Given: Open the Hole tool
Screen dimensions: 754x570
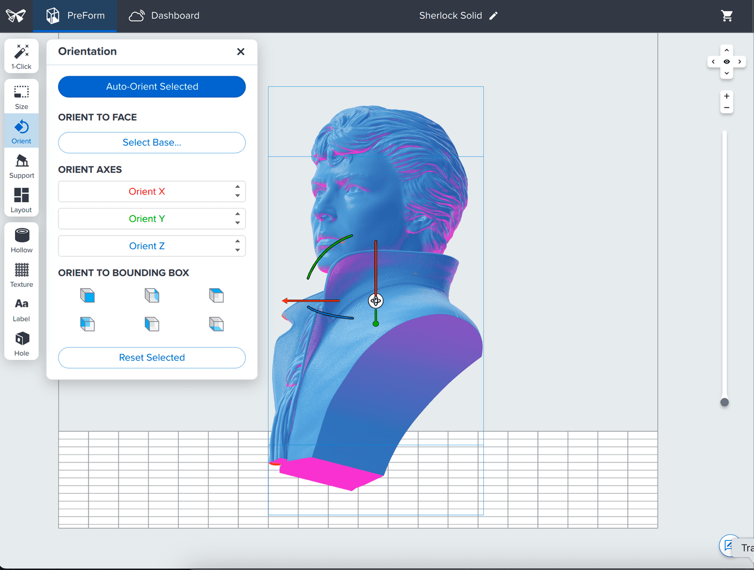Looking at the screenshot, I should pyautogui.click(x=21, y=344).
